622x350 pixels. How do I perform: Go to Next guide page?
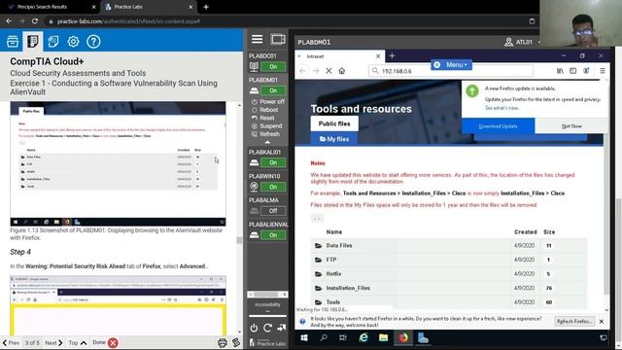[x=53, y=342]
